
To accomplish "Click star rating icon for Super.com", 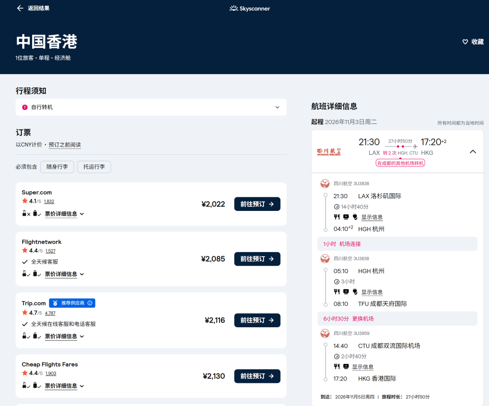I will (25, 201).
